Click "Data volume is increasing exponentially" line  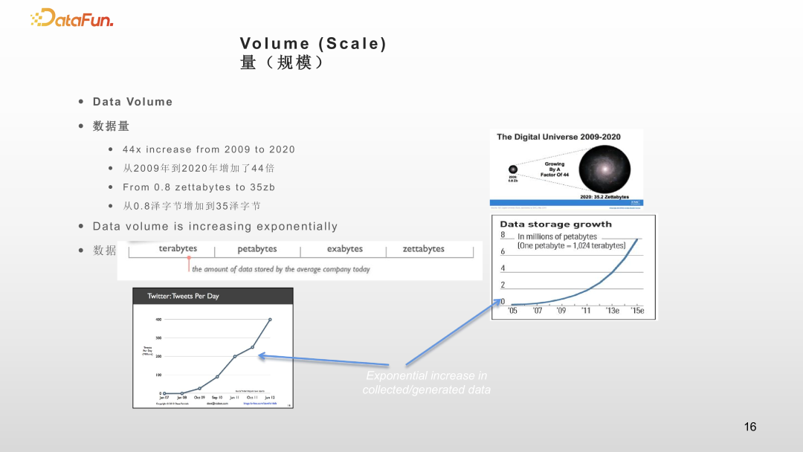click(215, 226)
